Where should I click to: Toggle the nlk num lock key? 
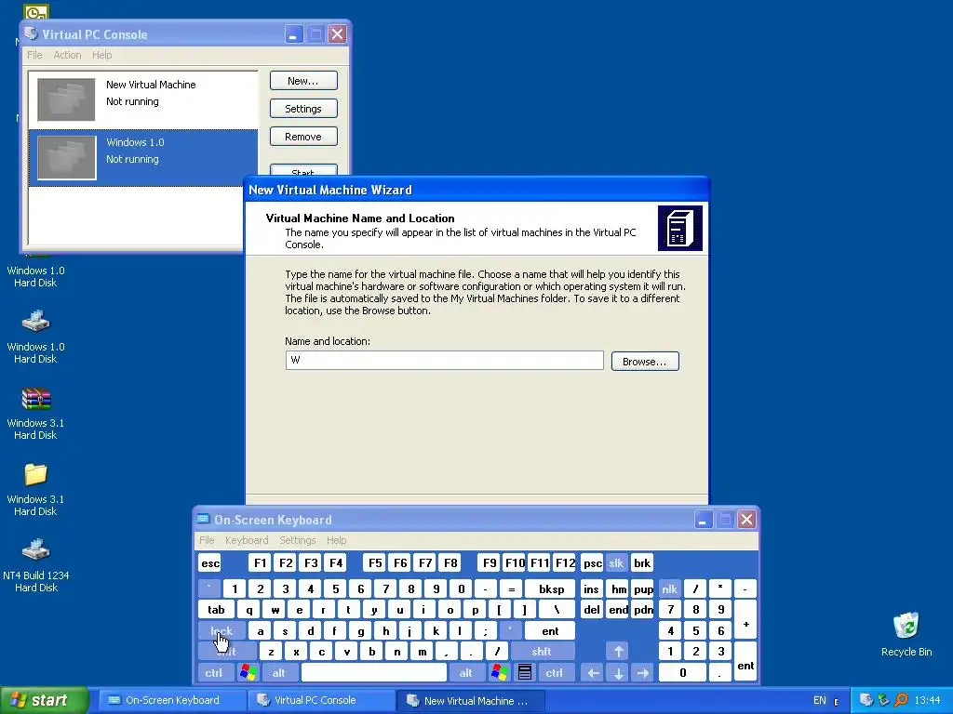click(x=670, y=588)
